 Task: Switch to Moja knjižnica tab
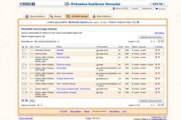[102, 16]
